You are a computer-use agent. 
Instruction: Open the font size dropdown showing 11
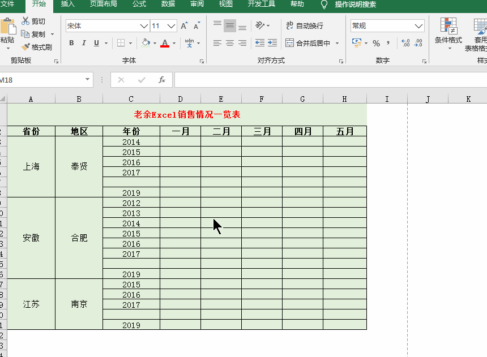click(x=171, y=26)
